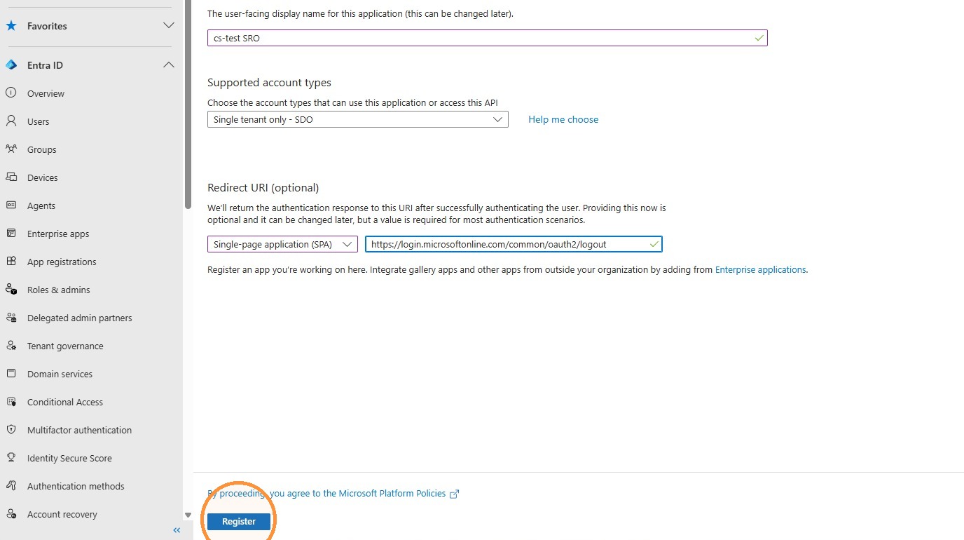Open the Help me choose link
This screenshot has width=964, height=540.
click(x=563, y=119)
